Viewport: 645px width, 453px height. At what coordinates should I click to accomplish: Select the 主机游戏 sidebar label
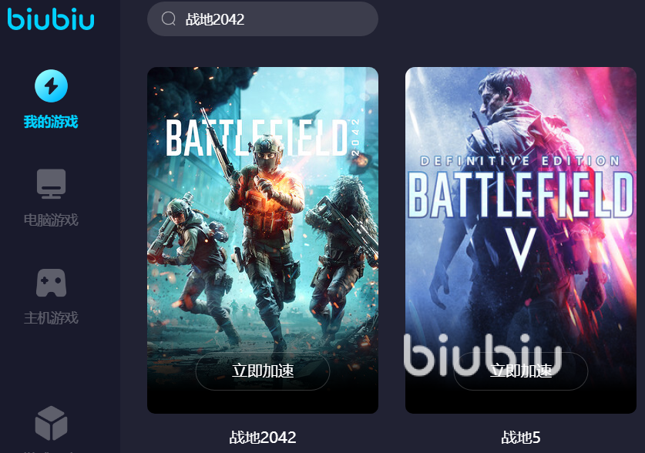coord(51,317)
